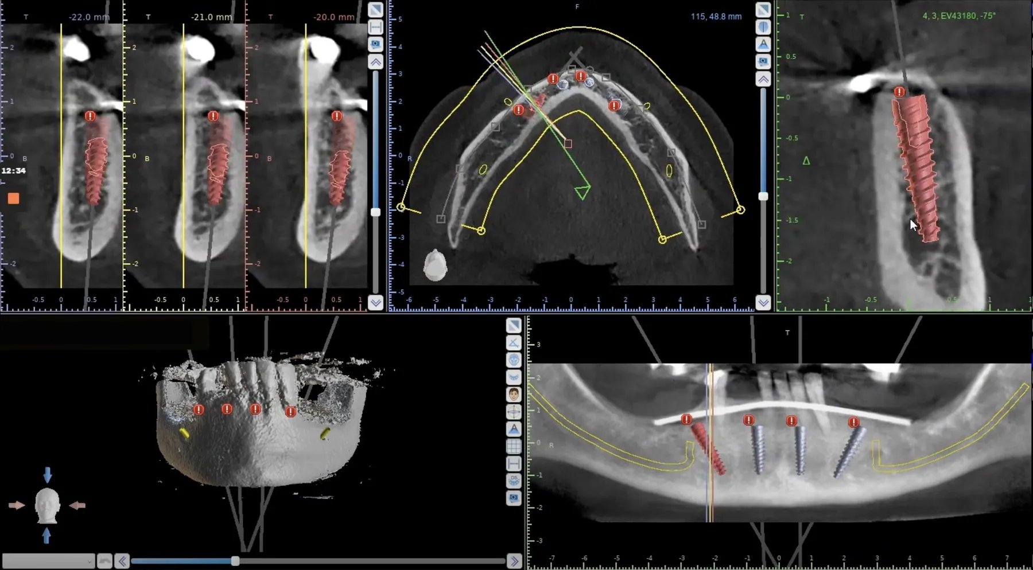Click the double up-chevron in the cross-sections panel
Image resolution: width=1033 pixels, height=570 pixels.
point(375,62)
